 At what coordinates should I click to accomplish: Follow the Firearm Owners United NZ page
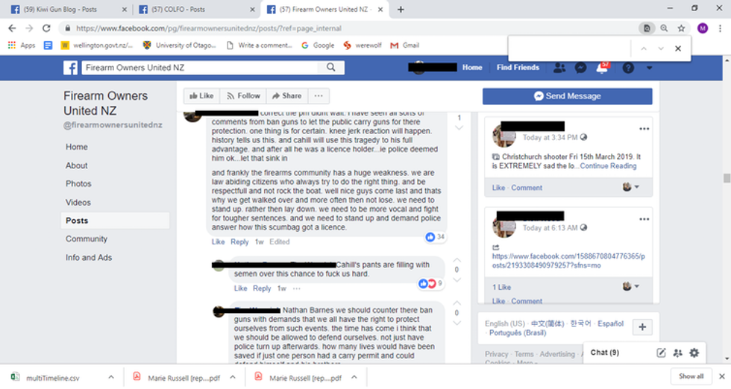[x=243, y=96]
